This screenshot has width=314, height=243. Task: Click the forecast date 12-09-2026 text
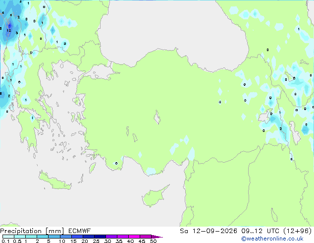pos(214,231)
